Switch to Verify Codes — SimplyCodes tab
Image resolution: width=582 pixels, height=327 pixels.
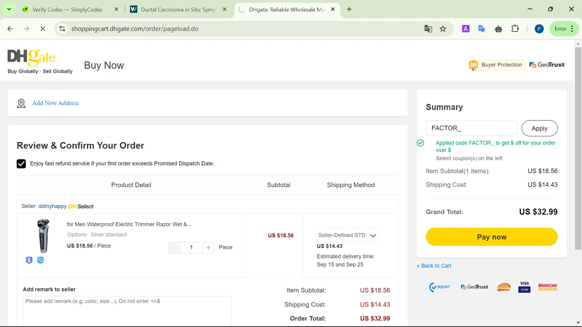[67, 9]
